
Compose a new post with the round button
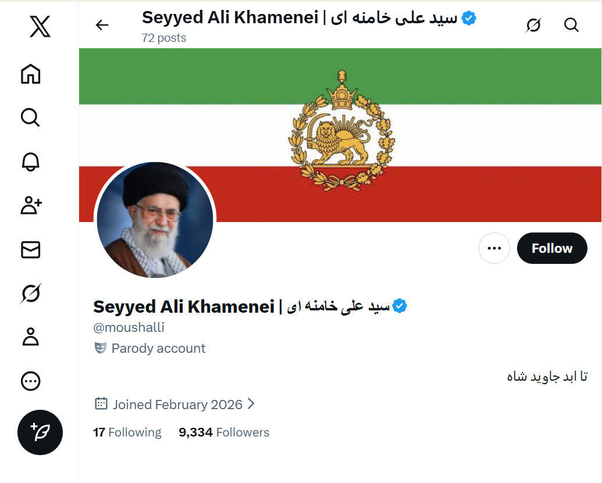click(40, 433)
